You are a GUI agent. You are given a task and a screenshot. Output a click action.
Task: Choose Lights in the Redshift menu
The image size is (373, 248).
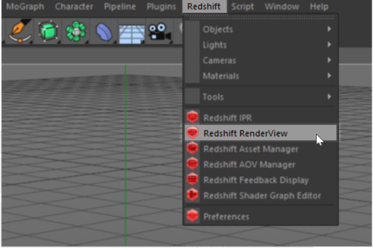point(261,45)
